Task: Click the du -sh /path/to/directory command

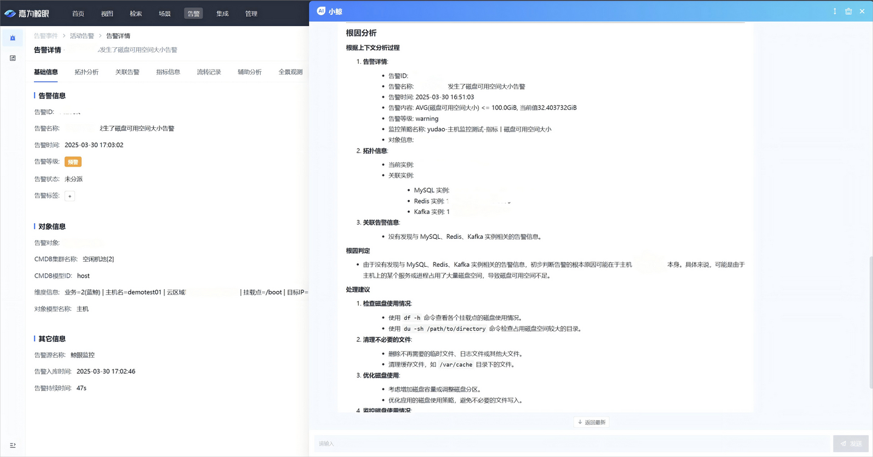Action: [x=444, y=329]
